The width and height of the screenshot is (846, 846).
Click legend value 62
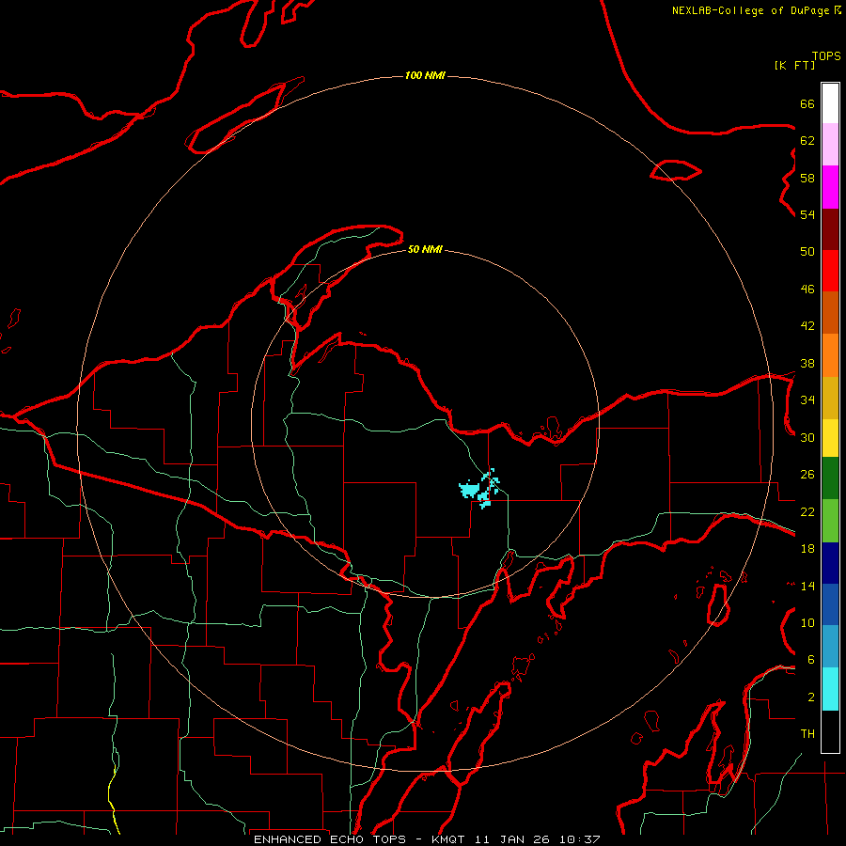pyautogui.click(x=807, y=141)
